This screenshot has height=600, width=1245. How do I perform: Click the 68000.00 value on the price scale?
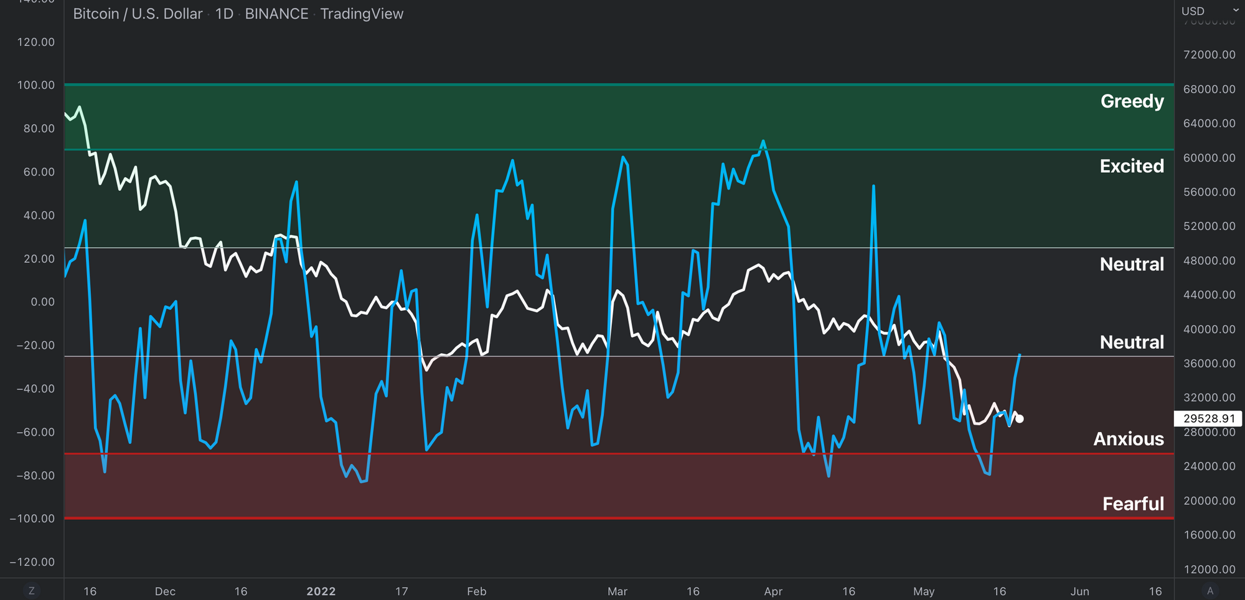[x=1210, y=90]
